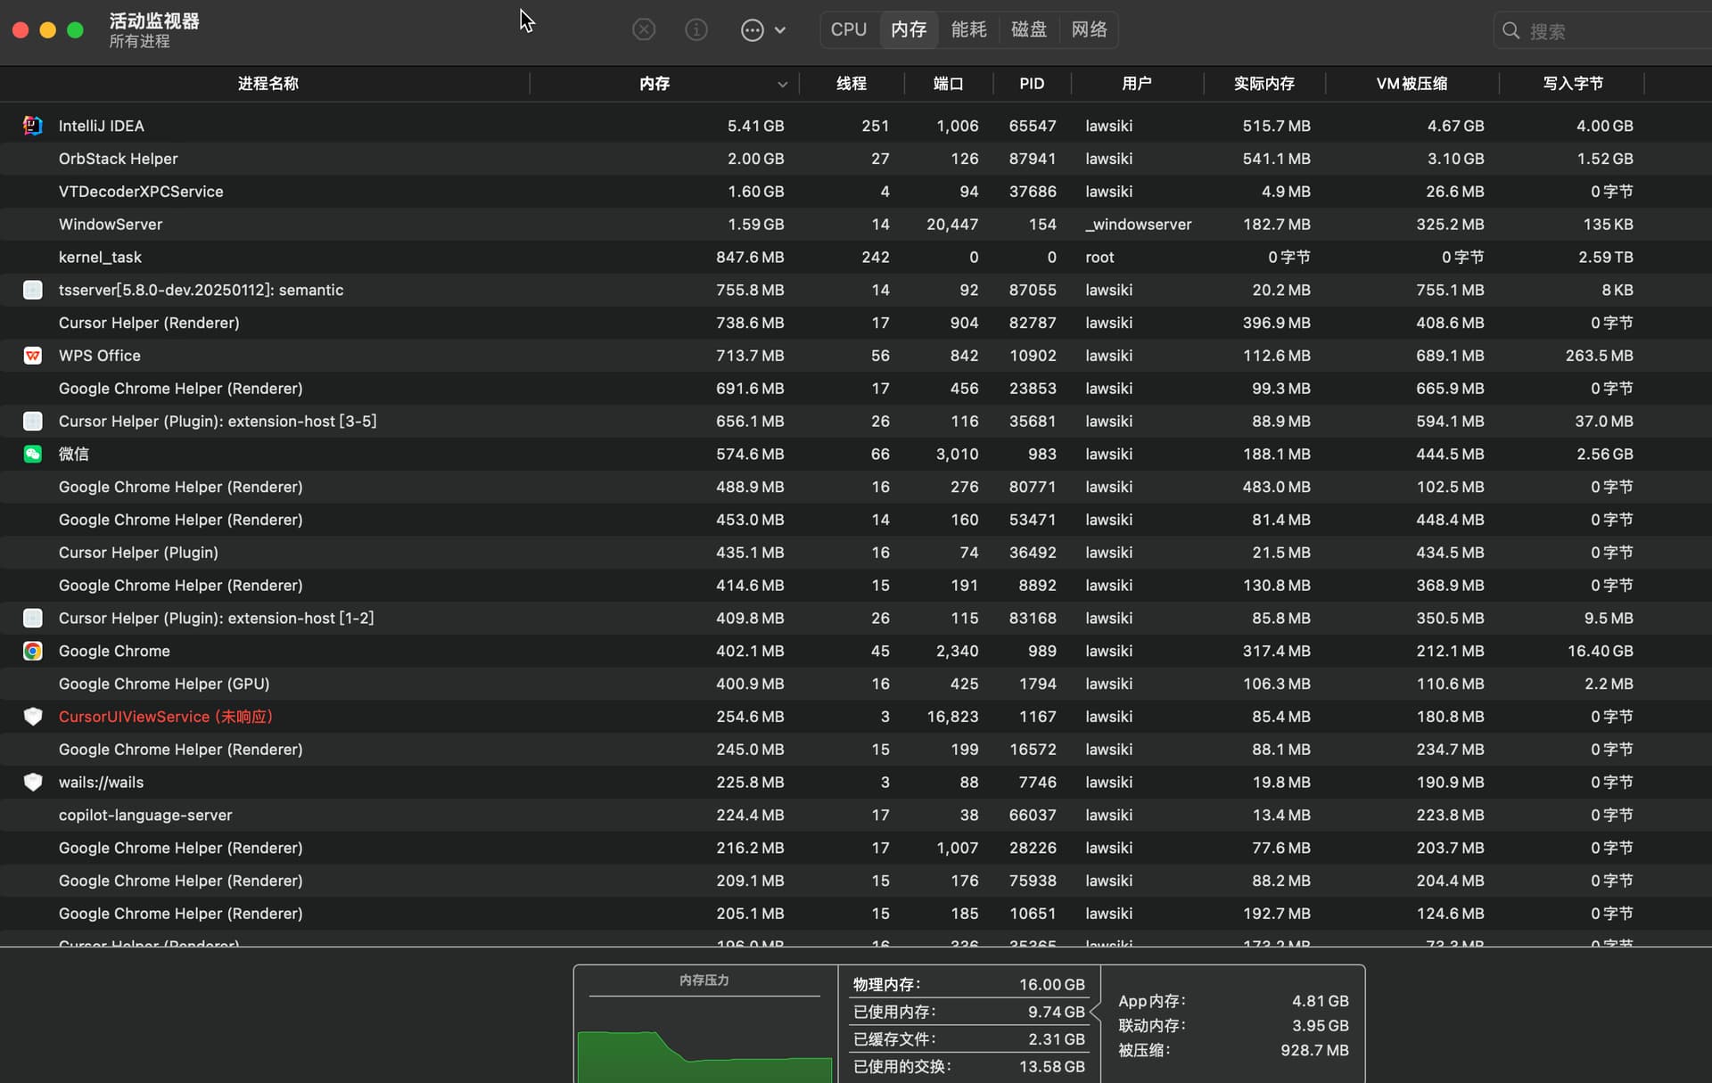Click the stop process X icon
The height and width of the screenshot is (1083, 1712).
pos(644,30)
